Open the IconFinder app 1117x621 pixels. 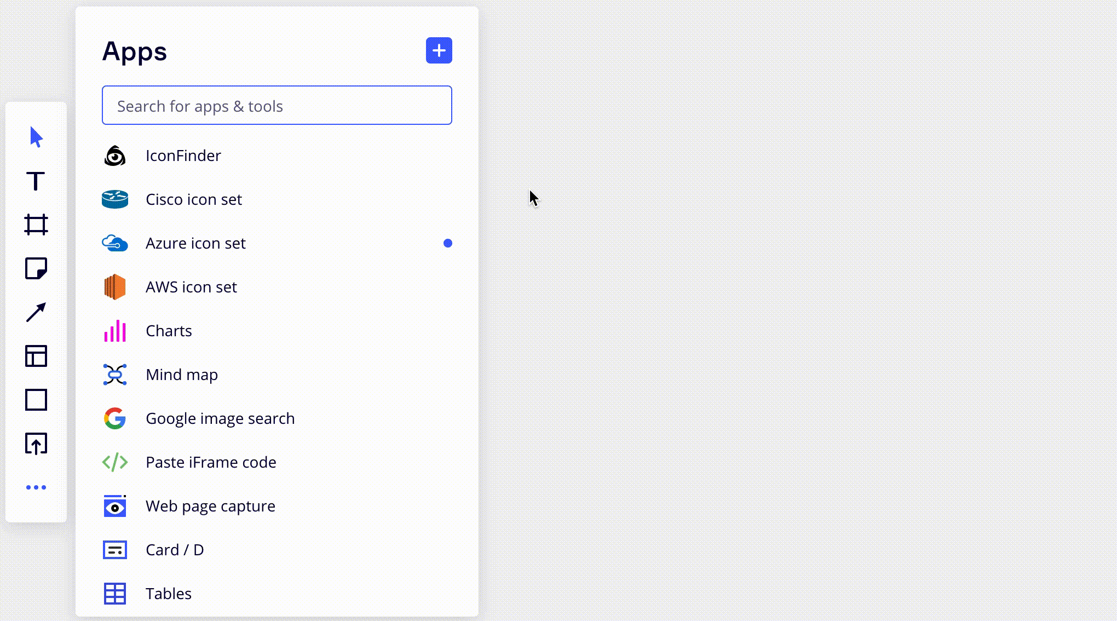click(183, 156)
